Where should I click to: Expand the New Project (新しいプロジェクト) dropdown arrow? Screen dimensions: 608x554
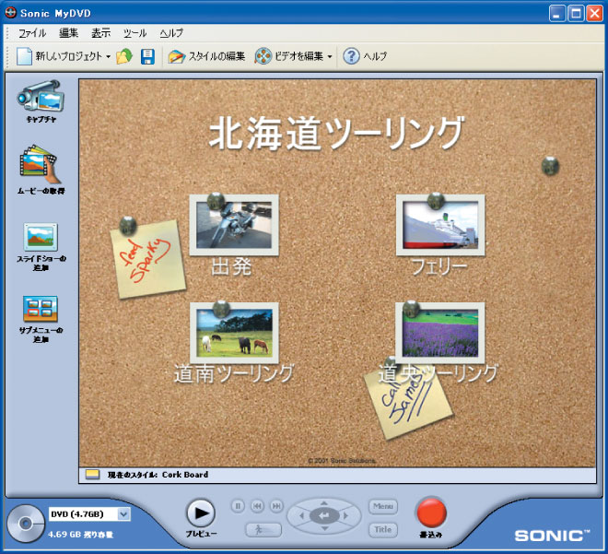(109, 57)
